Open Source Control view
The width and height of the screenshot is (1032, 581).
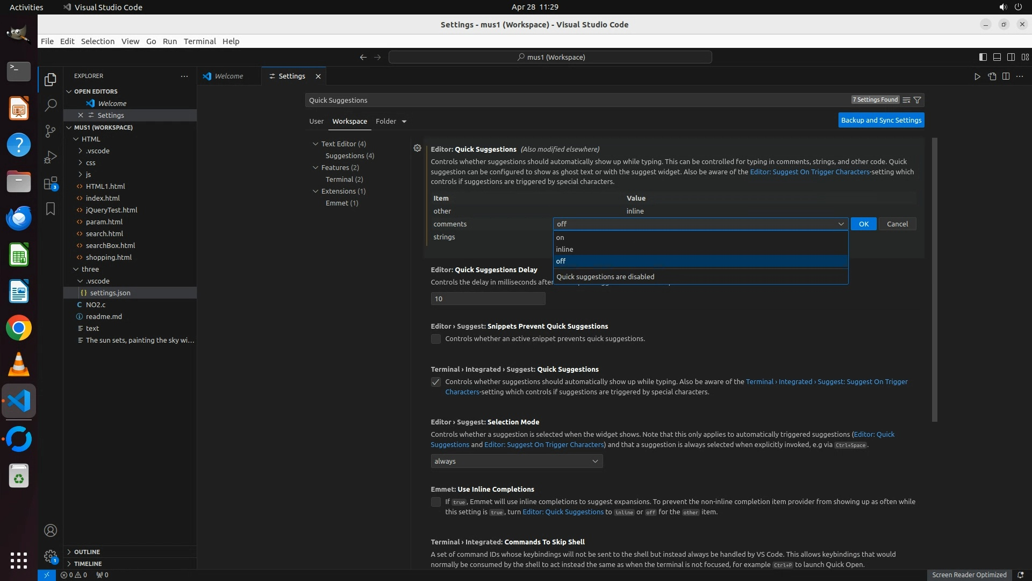[51, 131]
